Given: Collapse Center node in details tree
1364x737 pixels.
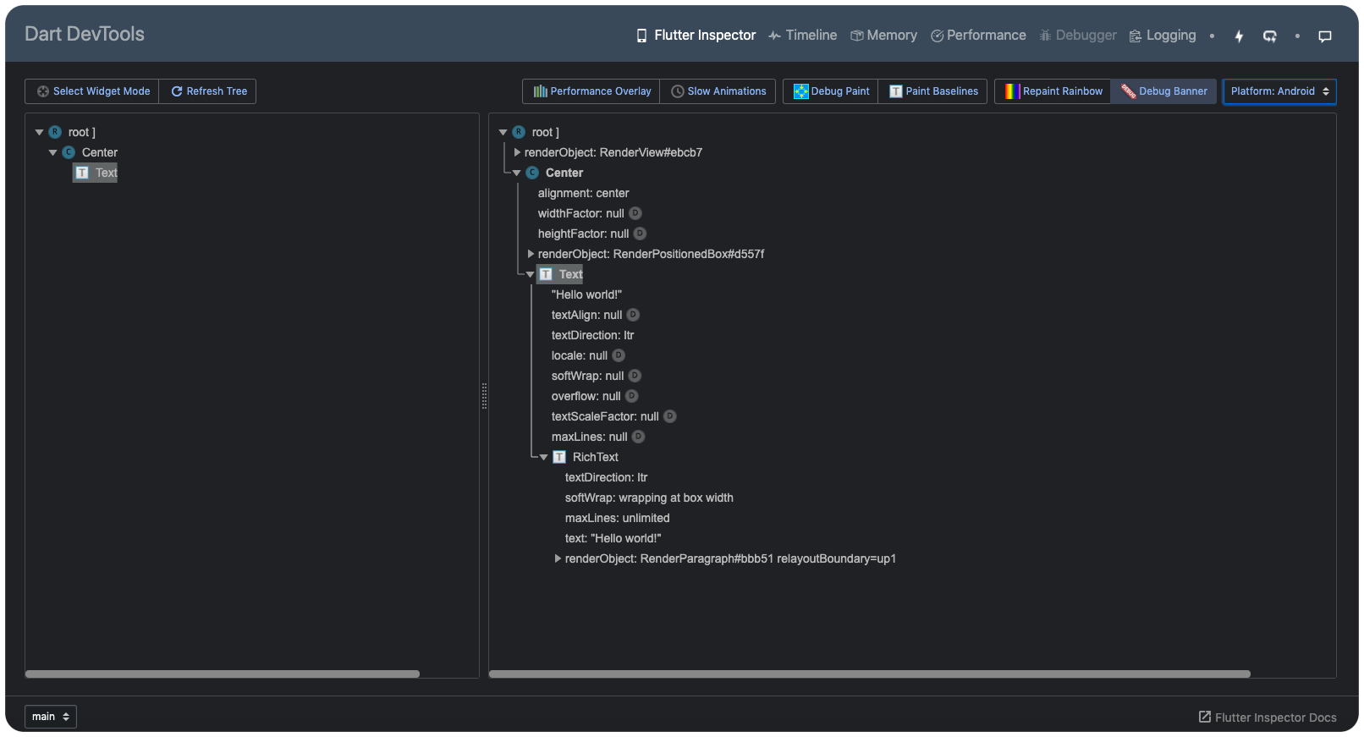Looking at the screenshot, I should coord(516,173).
